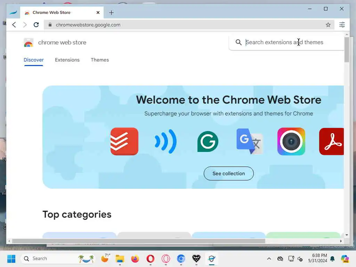Click the magnifier icon in store search
Image resolution: width=356 pixels, height=267 pixels.
(x=238, y=42)
